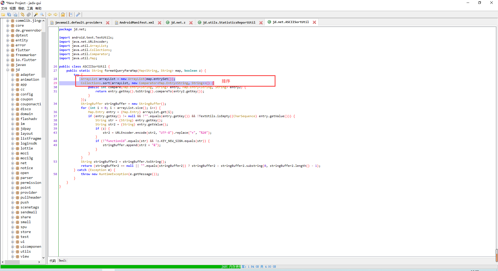Open the 文件 menu
Viewport: 498px width, 271px height.
(x=4, y=9)
